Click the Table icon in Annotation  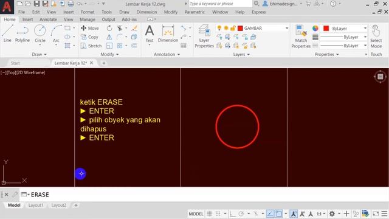pos(184,46)
